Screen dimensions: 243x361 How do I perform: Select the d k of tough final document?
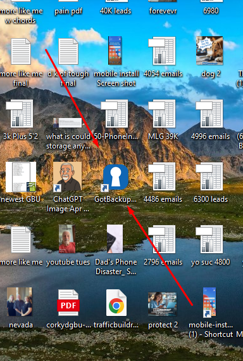click(68, 51)
